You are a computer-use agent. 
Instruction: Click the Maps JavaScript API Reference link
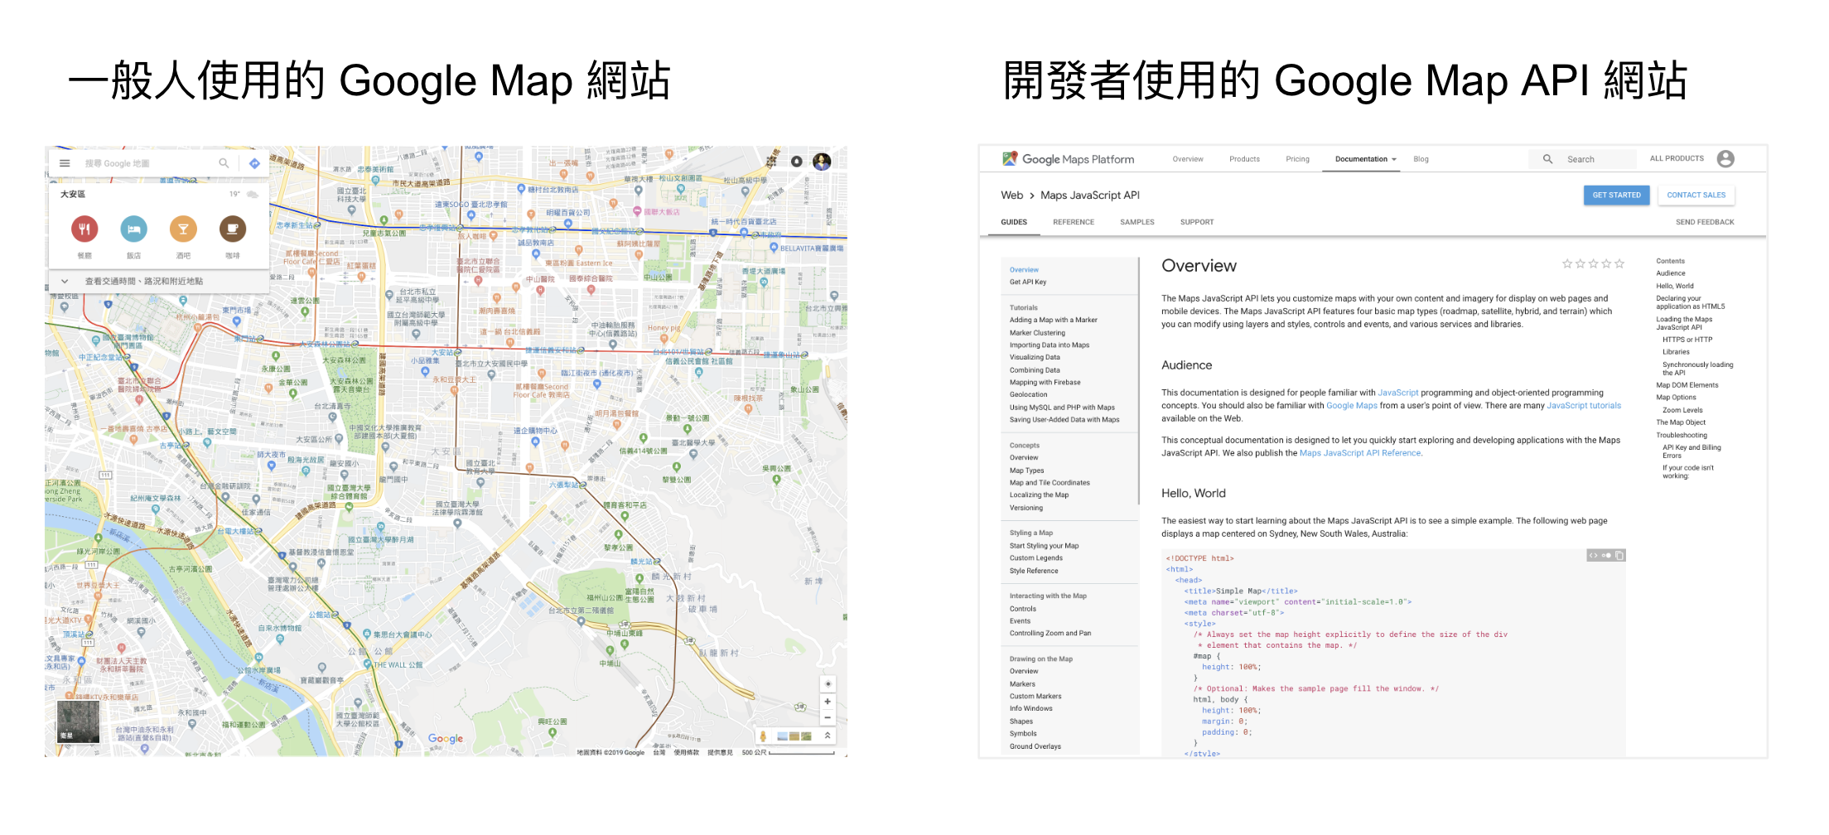1360,453
